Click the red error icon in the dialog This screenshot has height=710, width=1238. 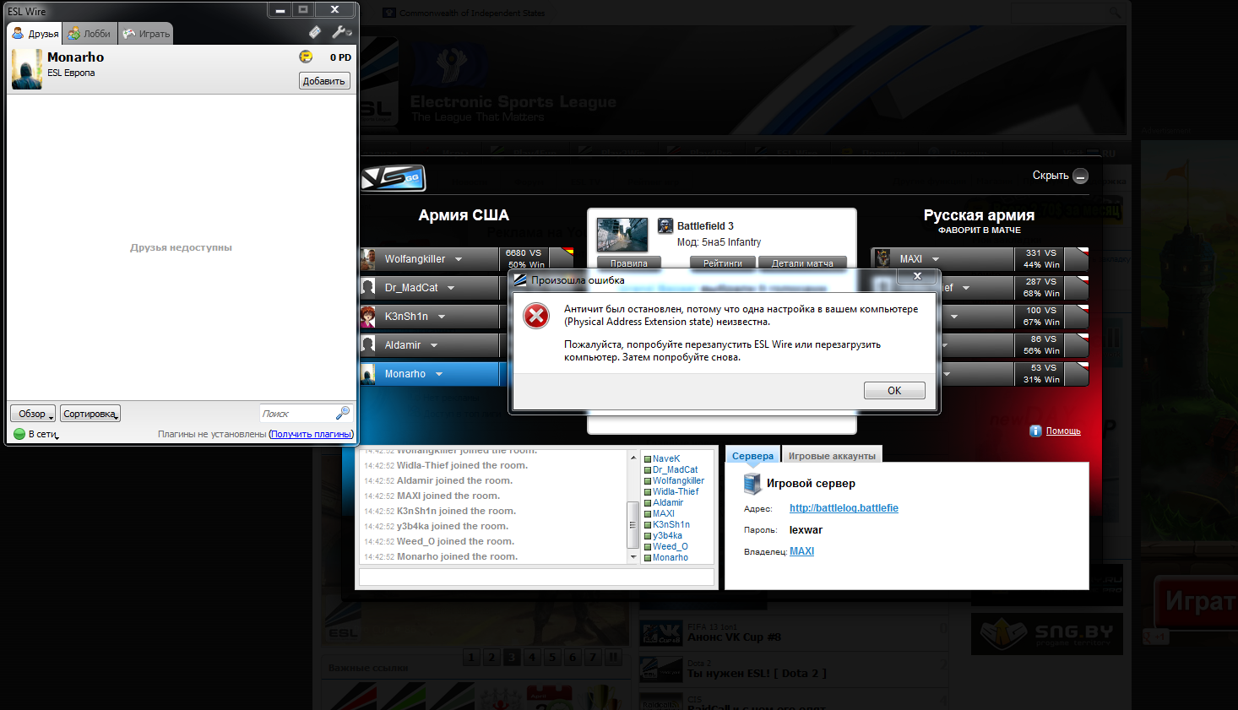point(536,316)
